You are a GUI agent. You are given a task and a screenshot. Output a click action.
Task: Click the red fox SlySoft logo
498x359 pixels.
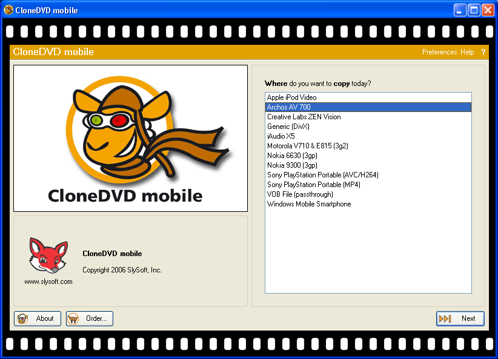pos(48,255)
